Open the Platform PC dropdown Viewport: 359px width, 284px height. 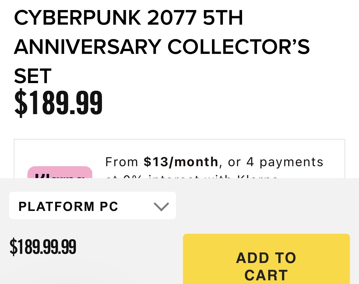pos(92,205)
